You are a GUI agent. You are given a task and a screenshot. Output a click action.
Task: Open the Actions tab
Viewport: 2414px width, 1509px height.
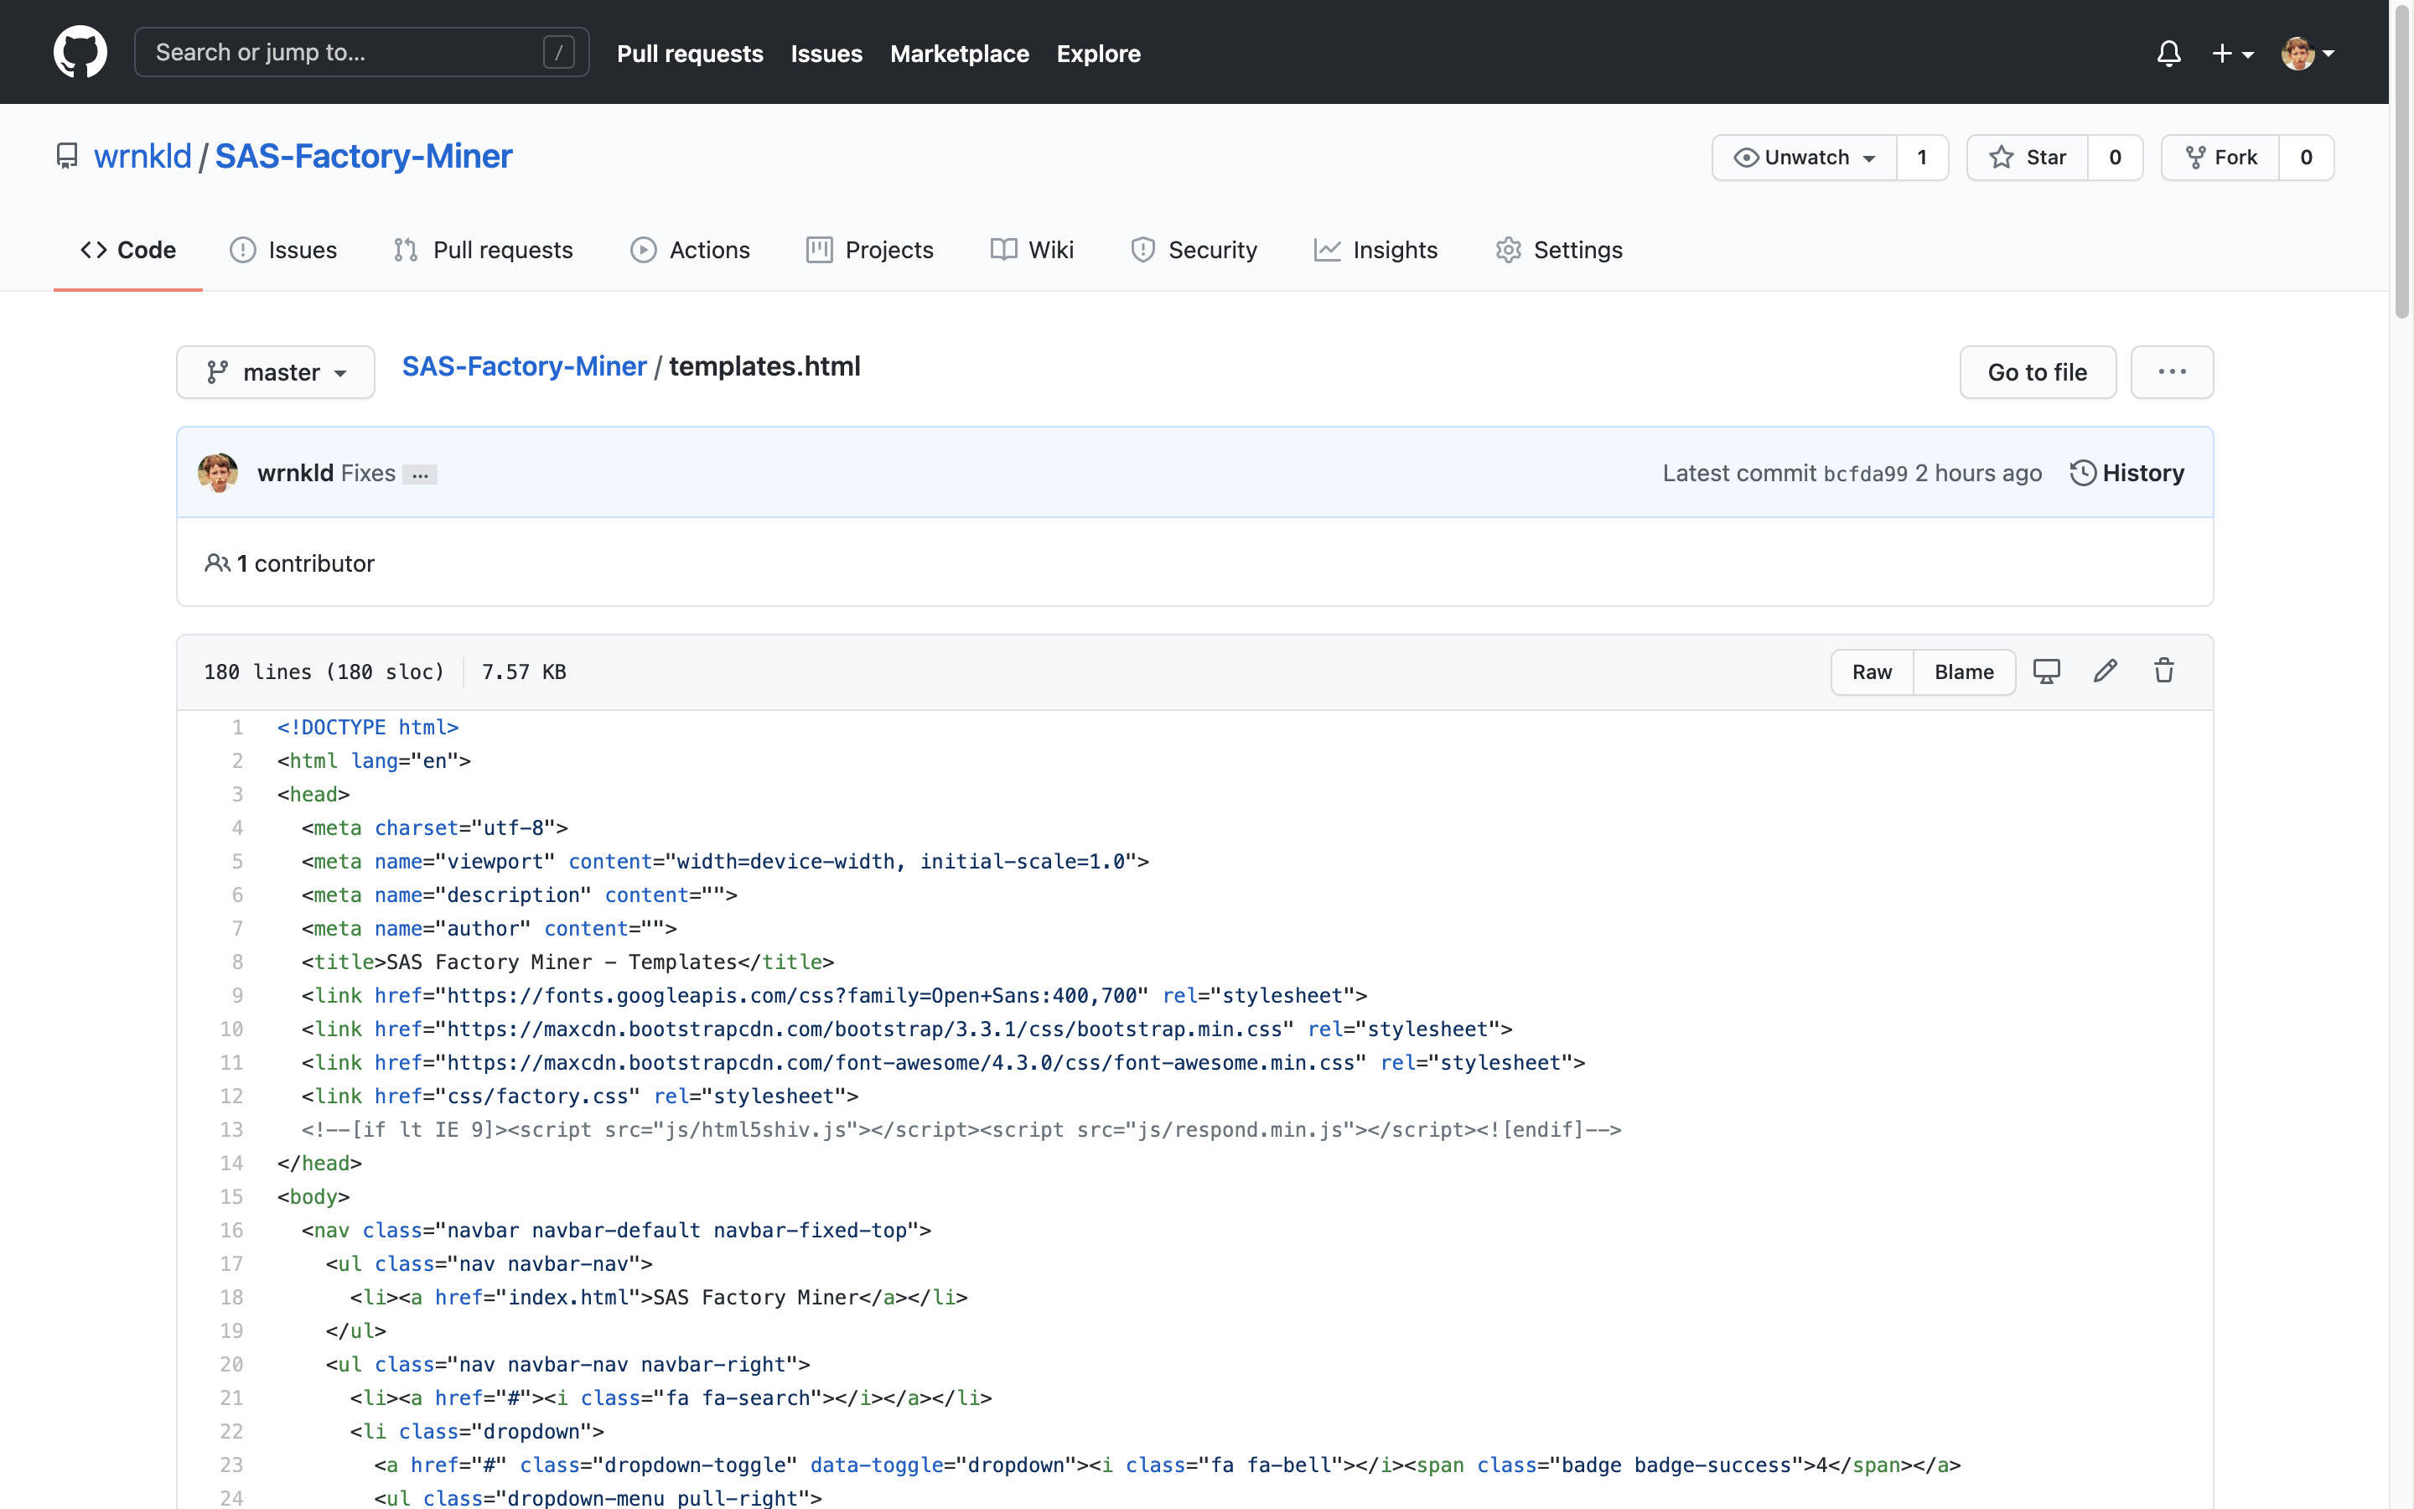(x=689, y=250)
